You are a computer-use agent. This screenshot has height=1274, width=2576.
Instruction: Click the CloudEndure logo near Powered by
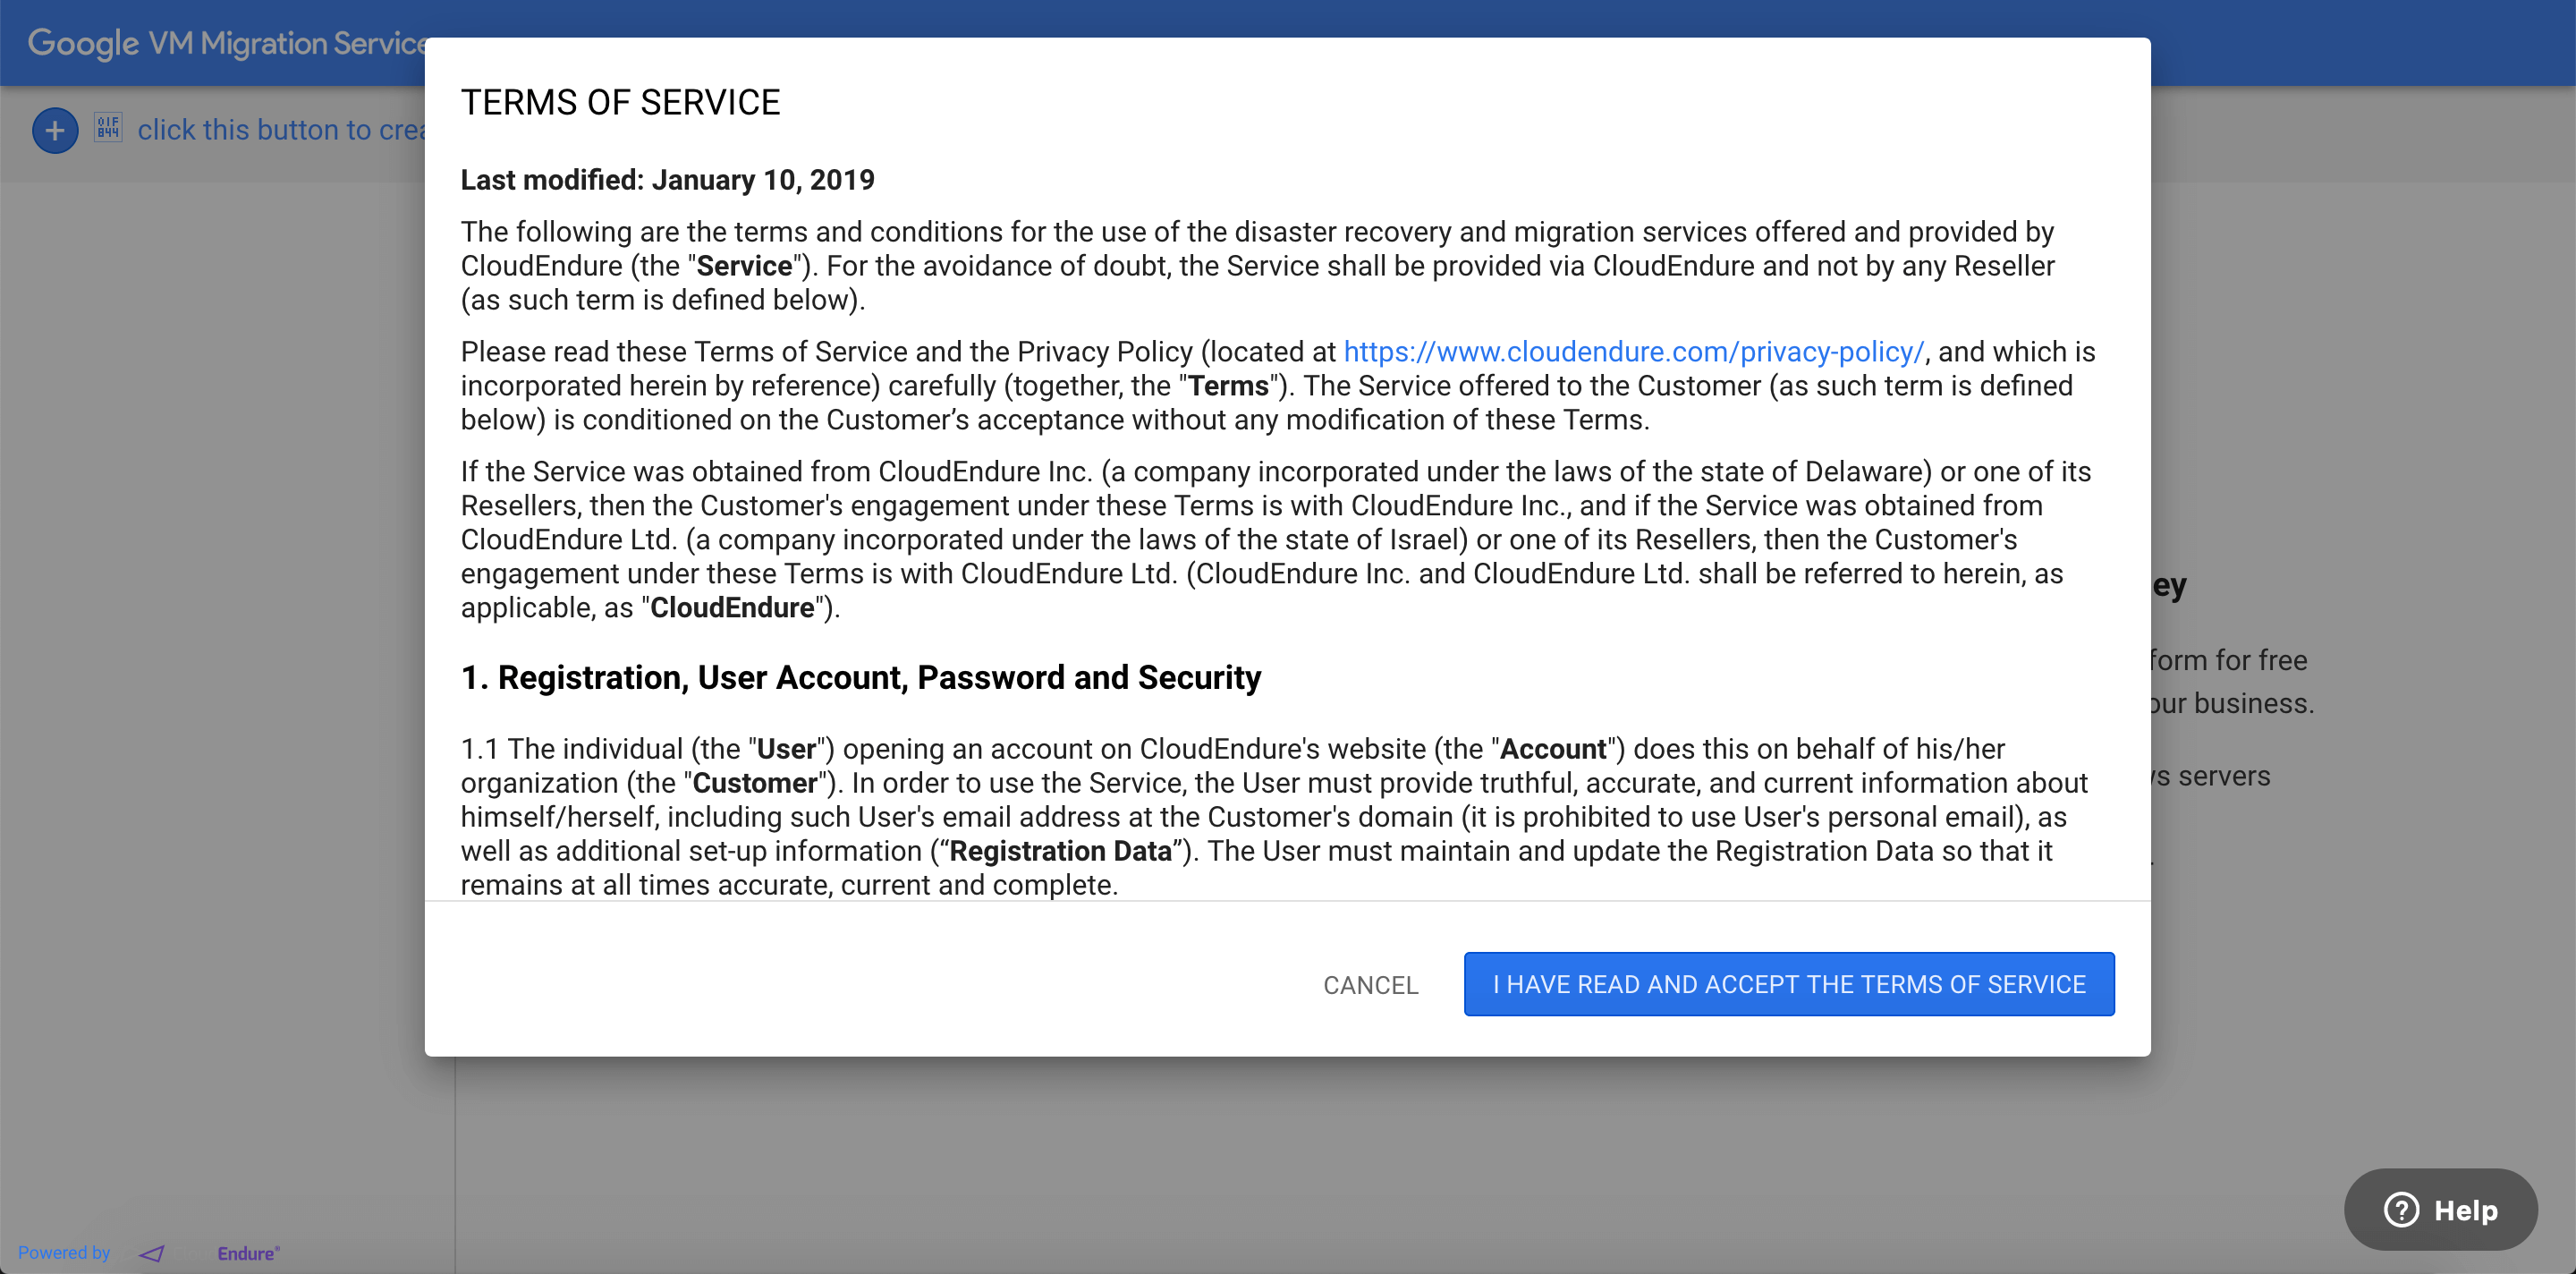click(210, 1253)
